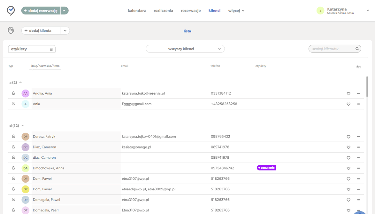Viewport: 375px width, 214px height.
Task: Expand arrow next to dodaj rezerwację
Action: (x=64, y=11)
